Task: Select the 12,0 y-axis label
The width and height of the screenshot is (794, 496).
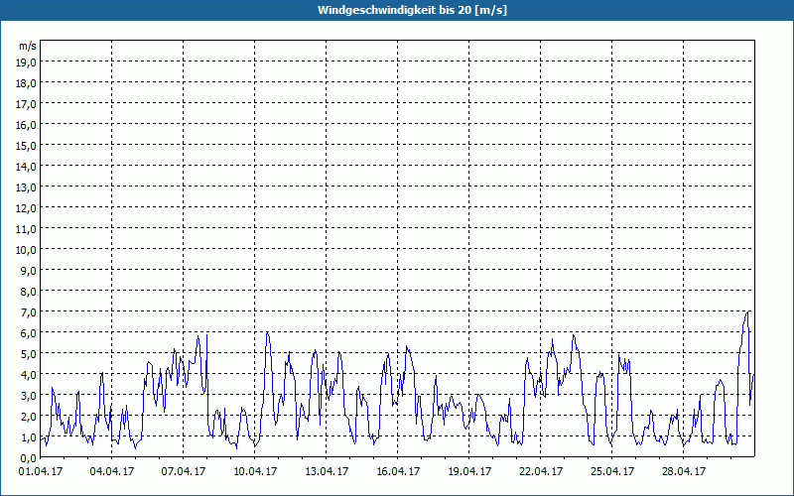Action: point(26,208)
